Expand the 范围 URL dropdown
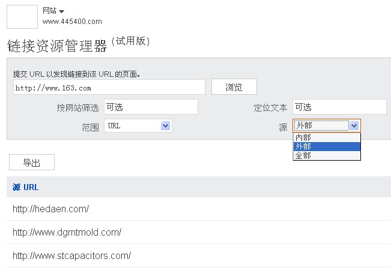391x268 pixels. click(166, 126)
